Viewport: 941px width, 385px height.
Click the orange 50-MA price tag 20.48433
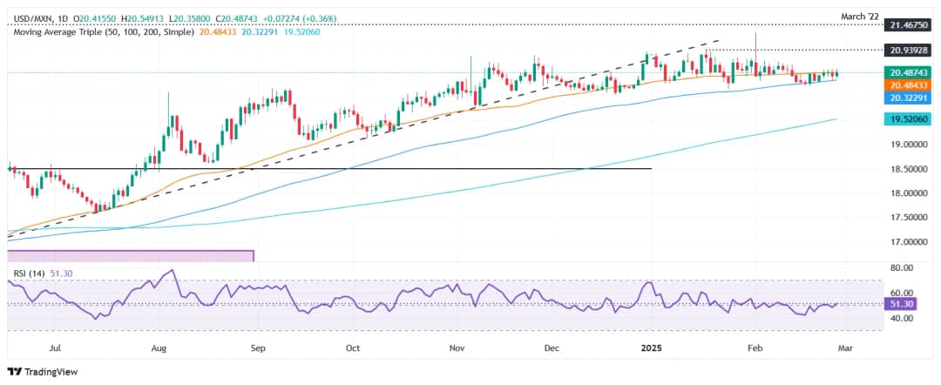coord(907,86)
